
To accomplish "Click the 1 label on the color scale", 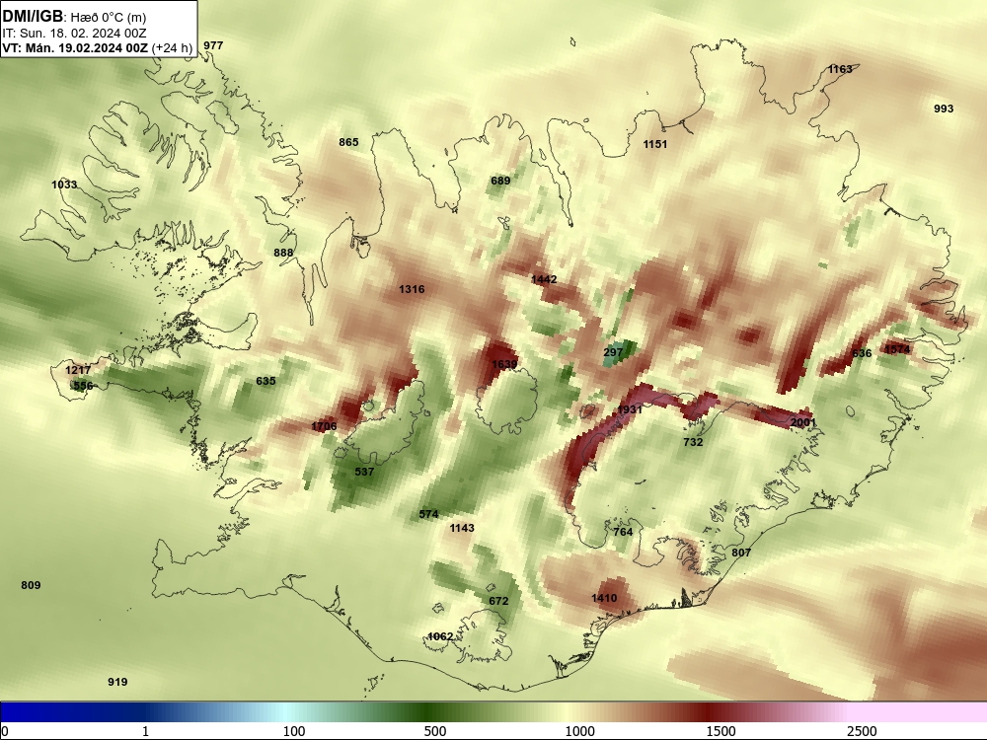I will click(145, 731).
